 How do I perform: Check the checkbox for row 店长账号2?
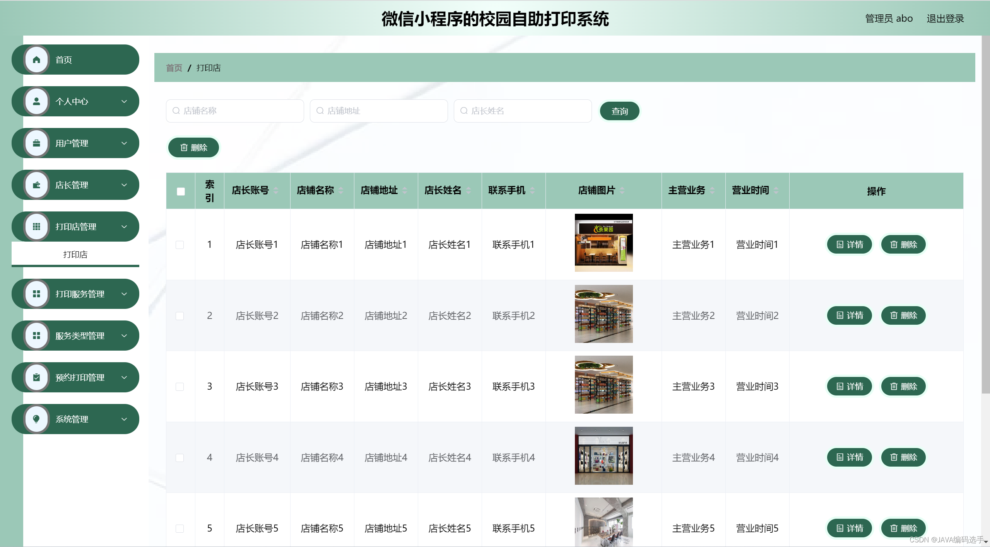(x=180, y=316)
